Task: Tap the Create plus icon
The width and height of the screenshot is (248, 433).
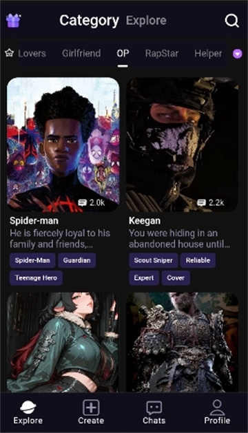Action: tap(91, 407)
